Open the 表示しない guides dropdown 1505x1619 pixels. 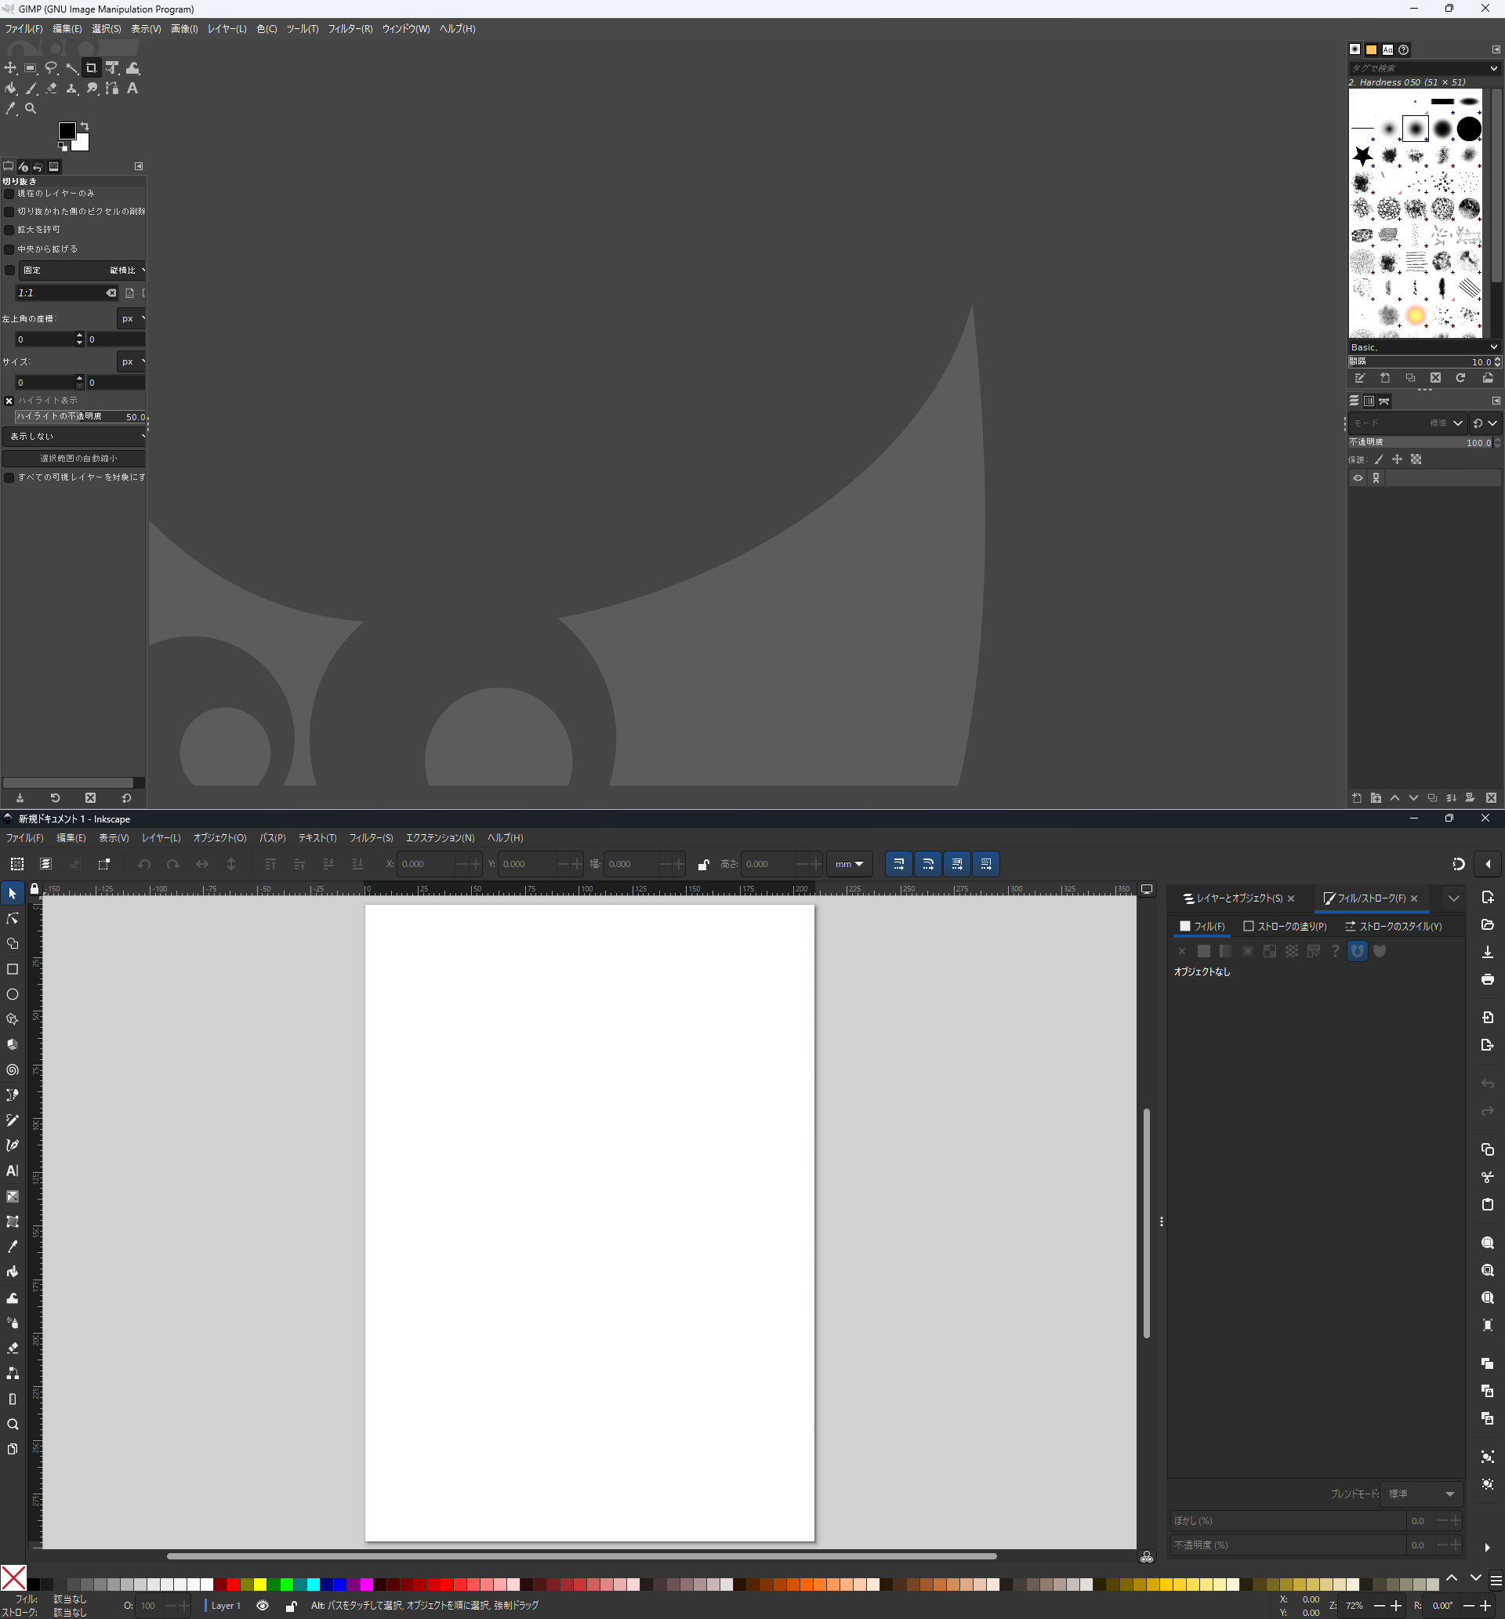coord(75,437)
